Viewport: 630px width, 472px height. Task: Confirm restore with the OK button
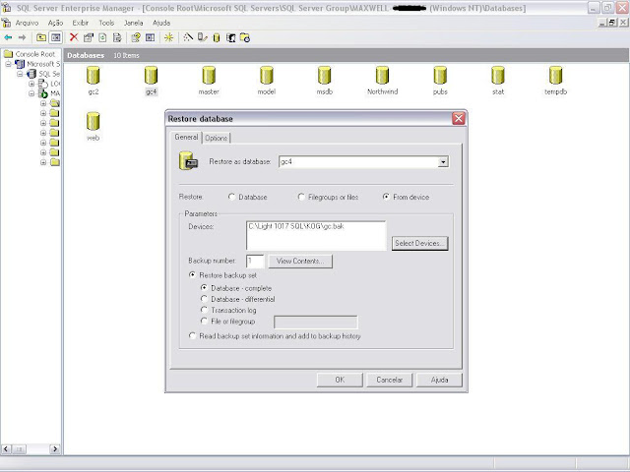coord(340,380)
